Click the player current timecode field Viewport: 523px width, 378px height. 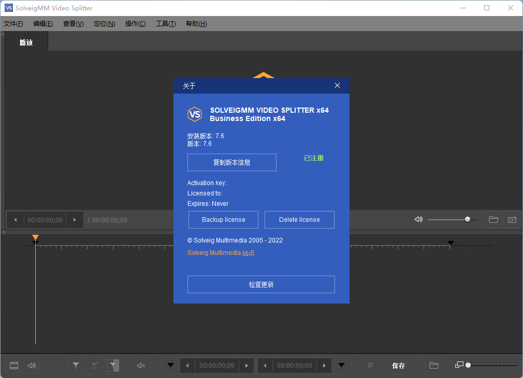(x=45, y=220)
